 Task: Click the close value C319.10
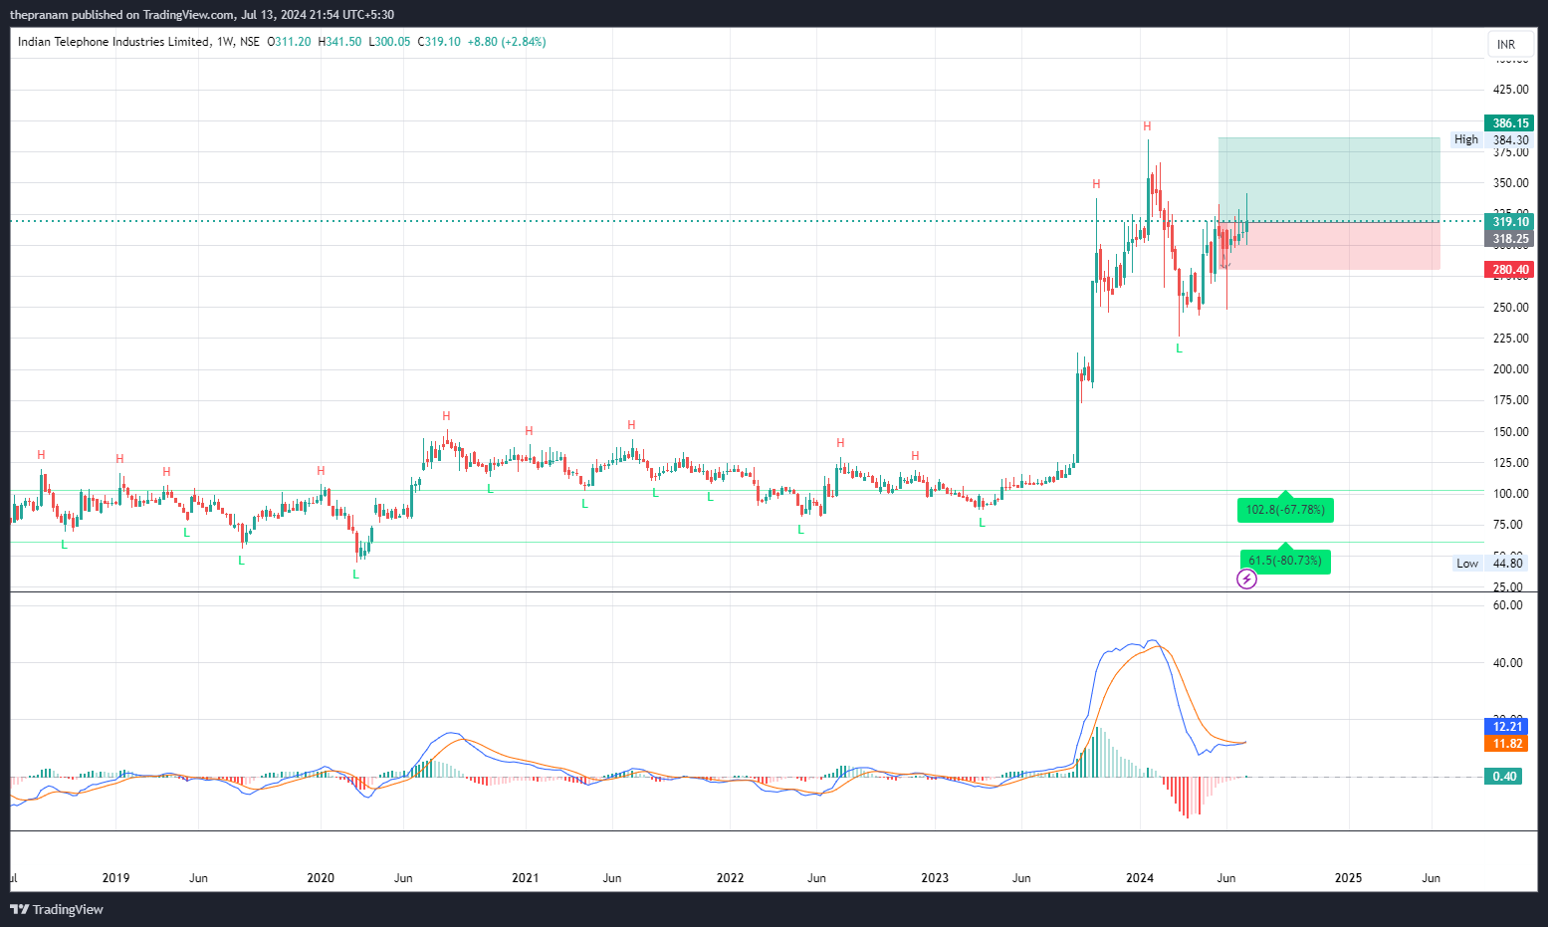439,42
